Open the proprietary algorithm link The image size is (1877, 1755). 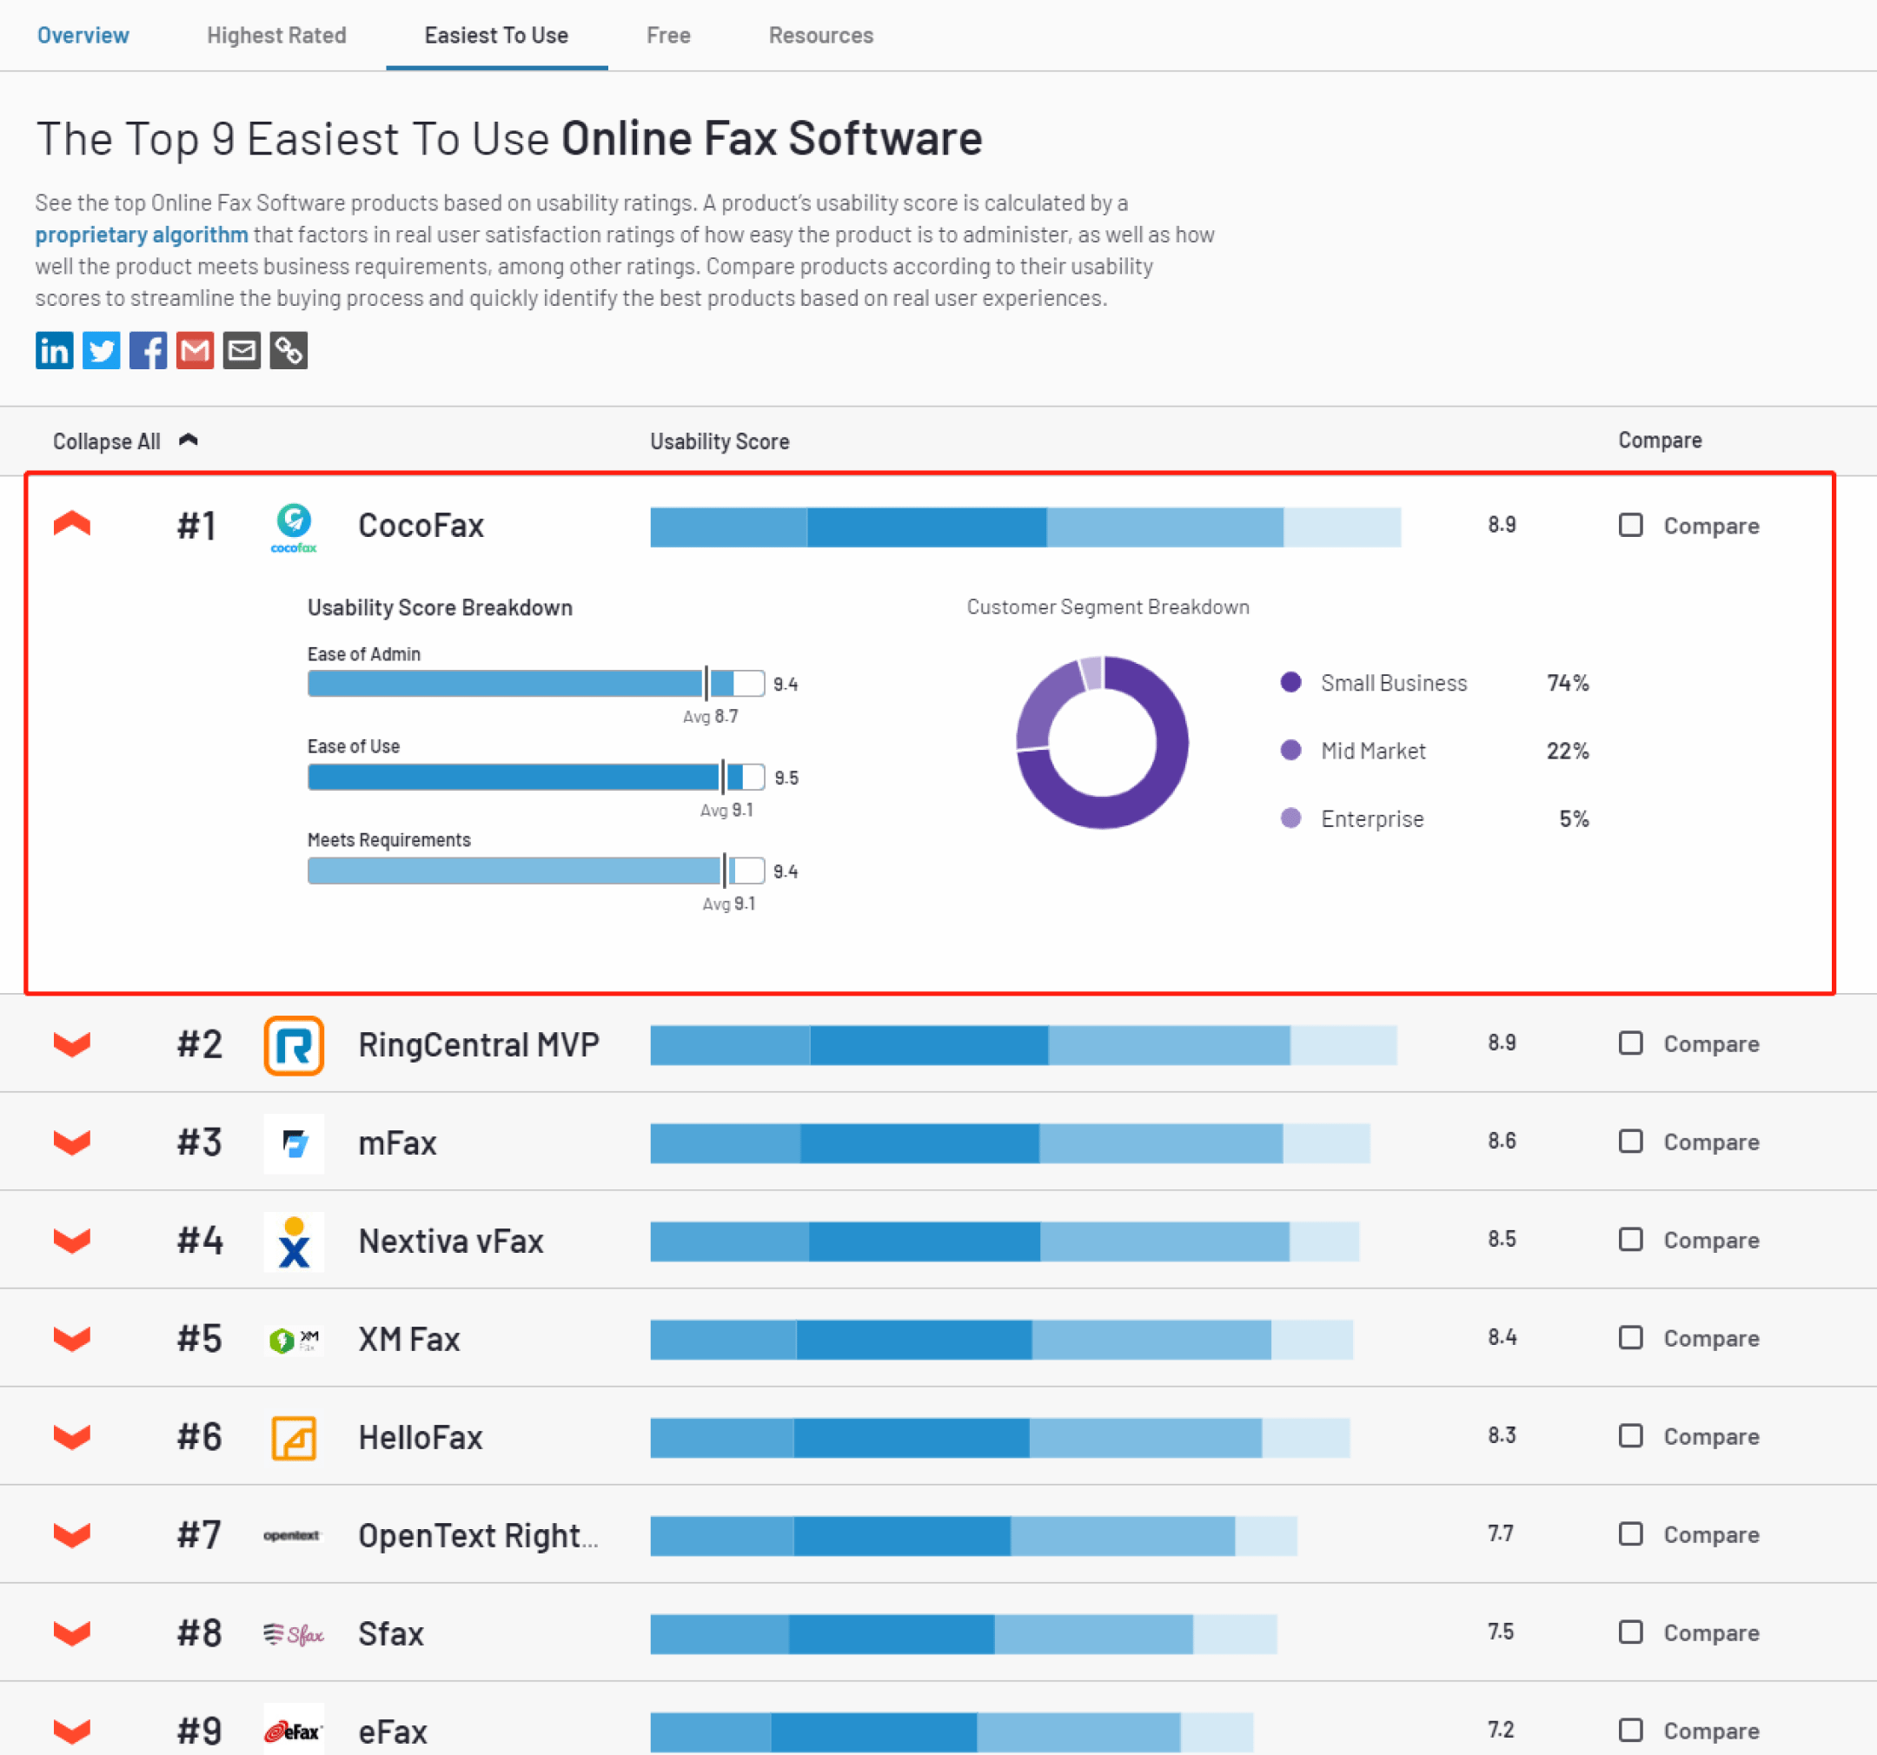click(x=142, y=234)
